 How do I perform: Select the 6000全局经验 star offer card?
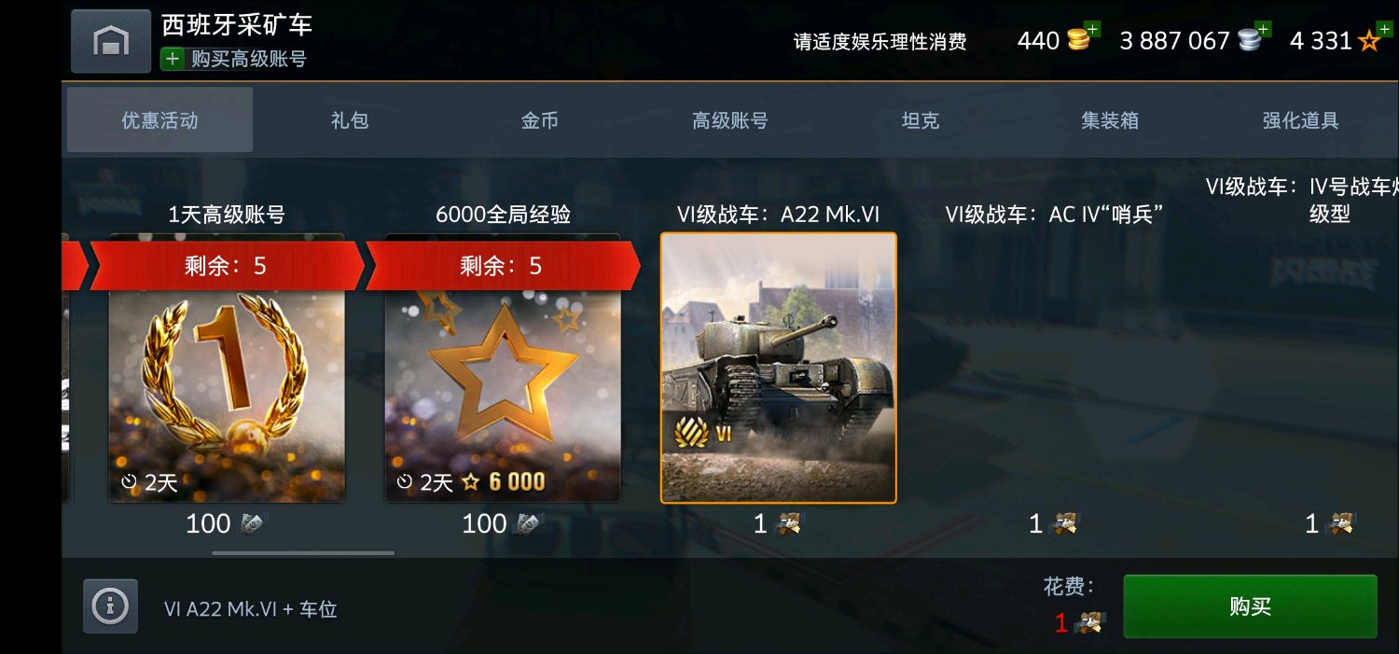(x=503, y=368)
